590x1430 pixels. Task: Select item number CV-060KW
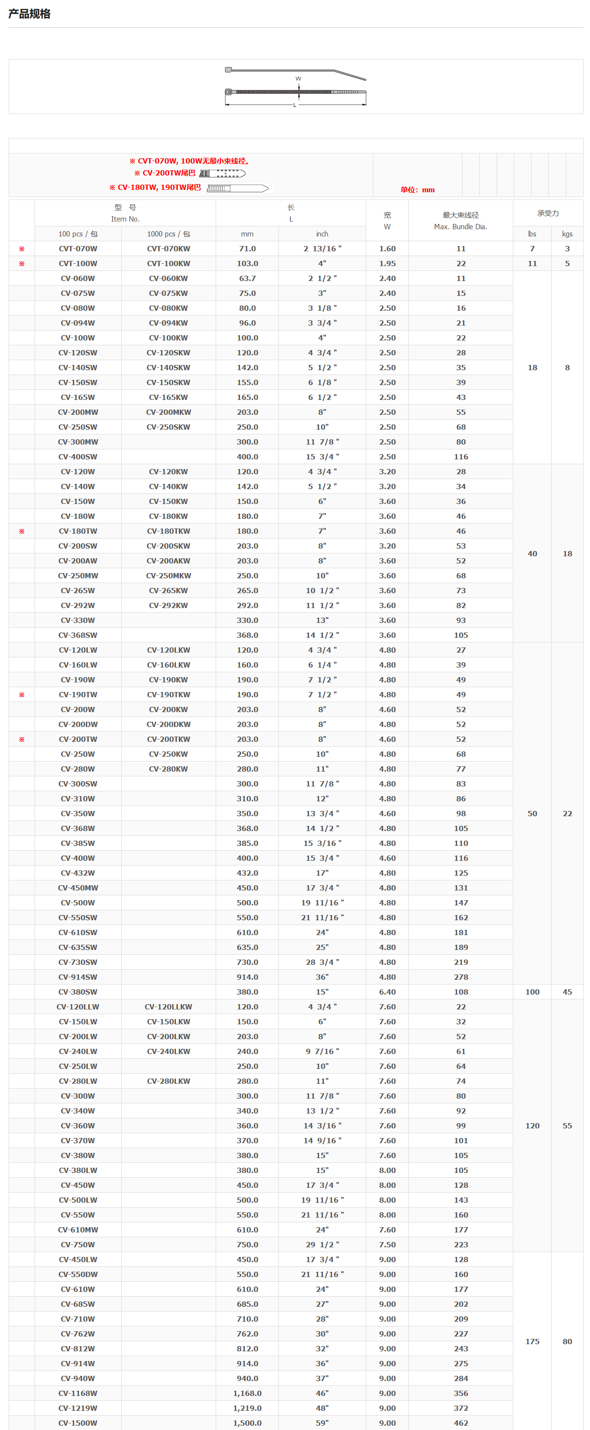coord(168,278)
